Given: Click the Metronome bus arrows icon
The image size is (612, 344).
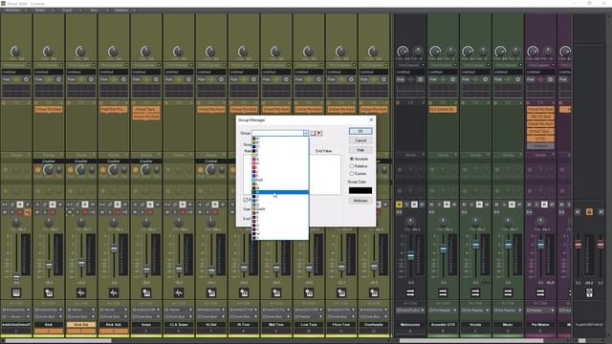Looking at the screenshot, I should pyautogui.click(x=410, y=292).
